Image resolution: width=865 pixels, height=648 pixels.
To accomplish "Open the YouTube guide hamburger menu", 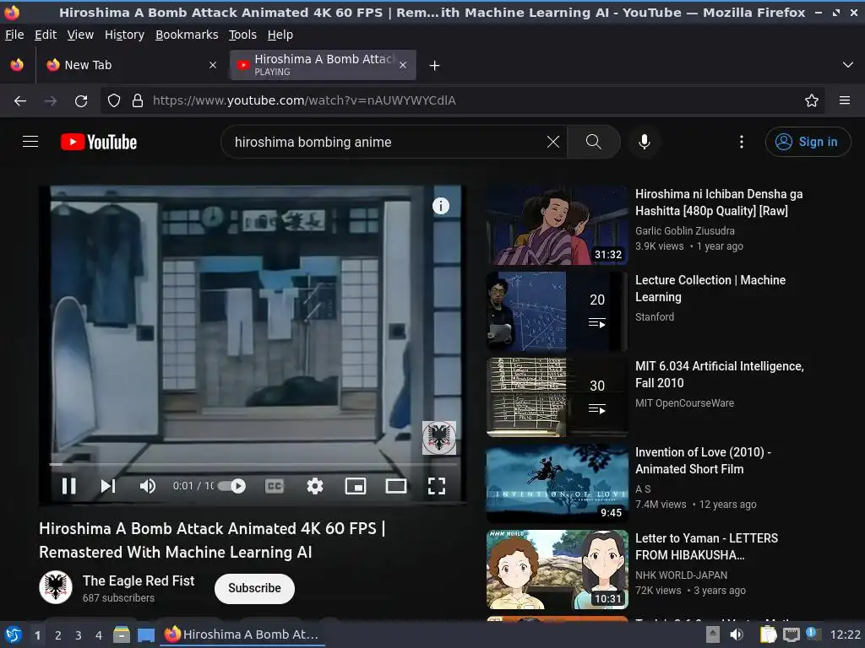I will coord(30,142).
